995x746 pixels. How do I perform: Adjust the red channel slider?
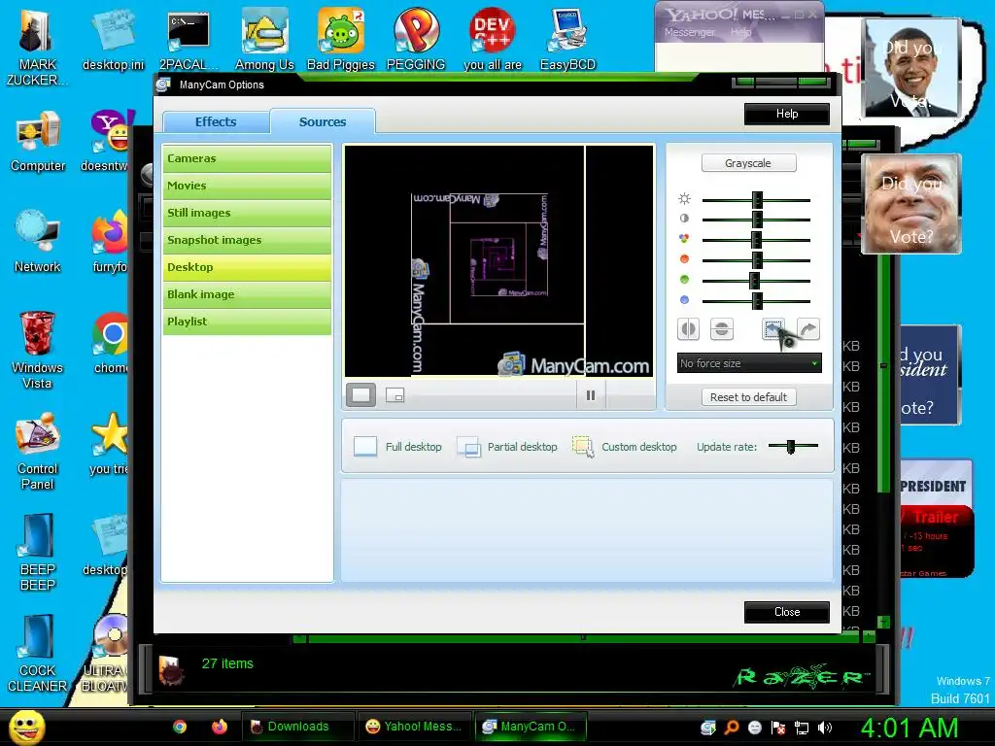tap(757, 260)
